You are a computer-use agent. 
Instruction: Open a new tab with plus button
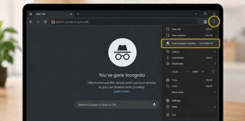click(x=78, y=14)
